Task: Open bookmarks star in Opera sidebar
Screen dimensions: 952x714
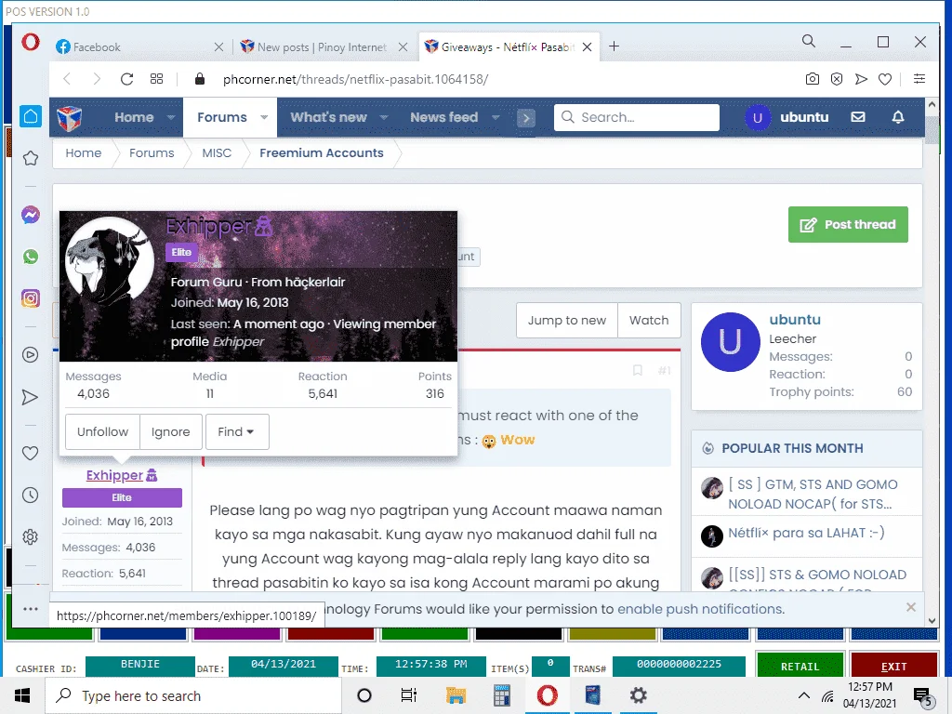Action: point(31,158)
